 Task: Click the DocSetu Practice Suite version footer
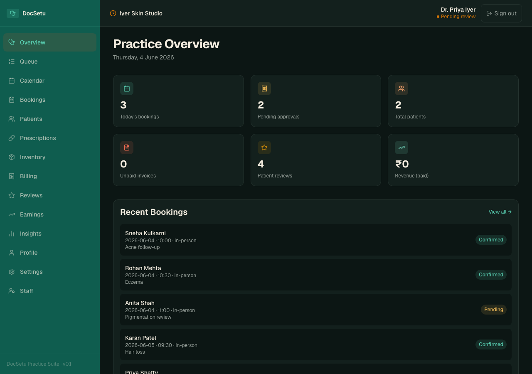[39, 364]
